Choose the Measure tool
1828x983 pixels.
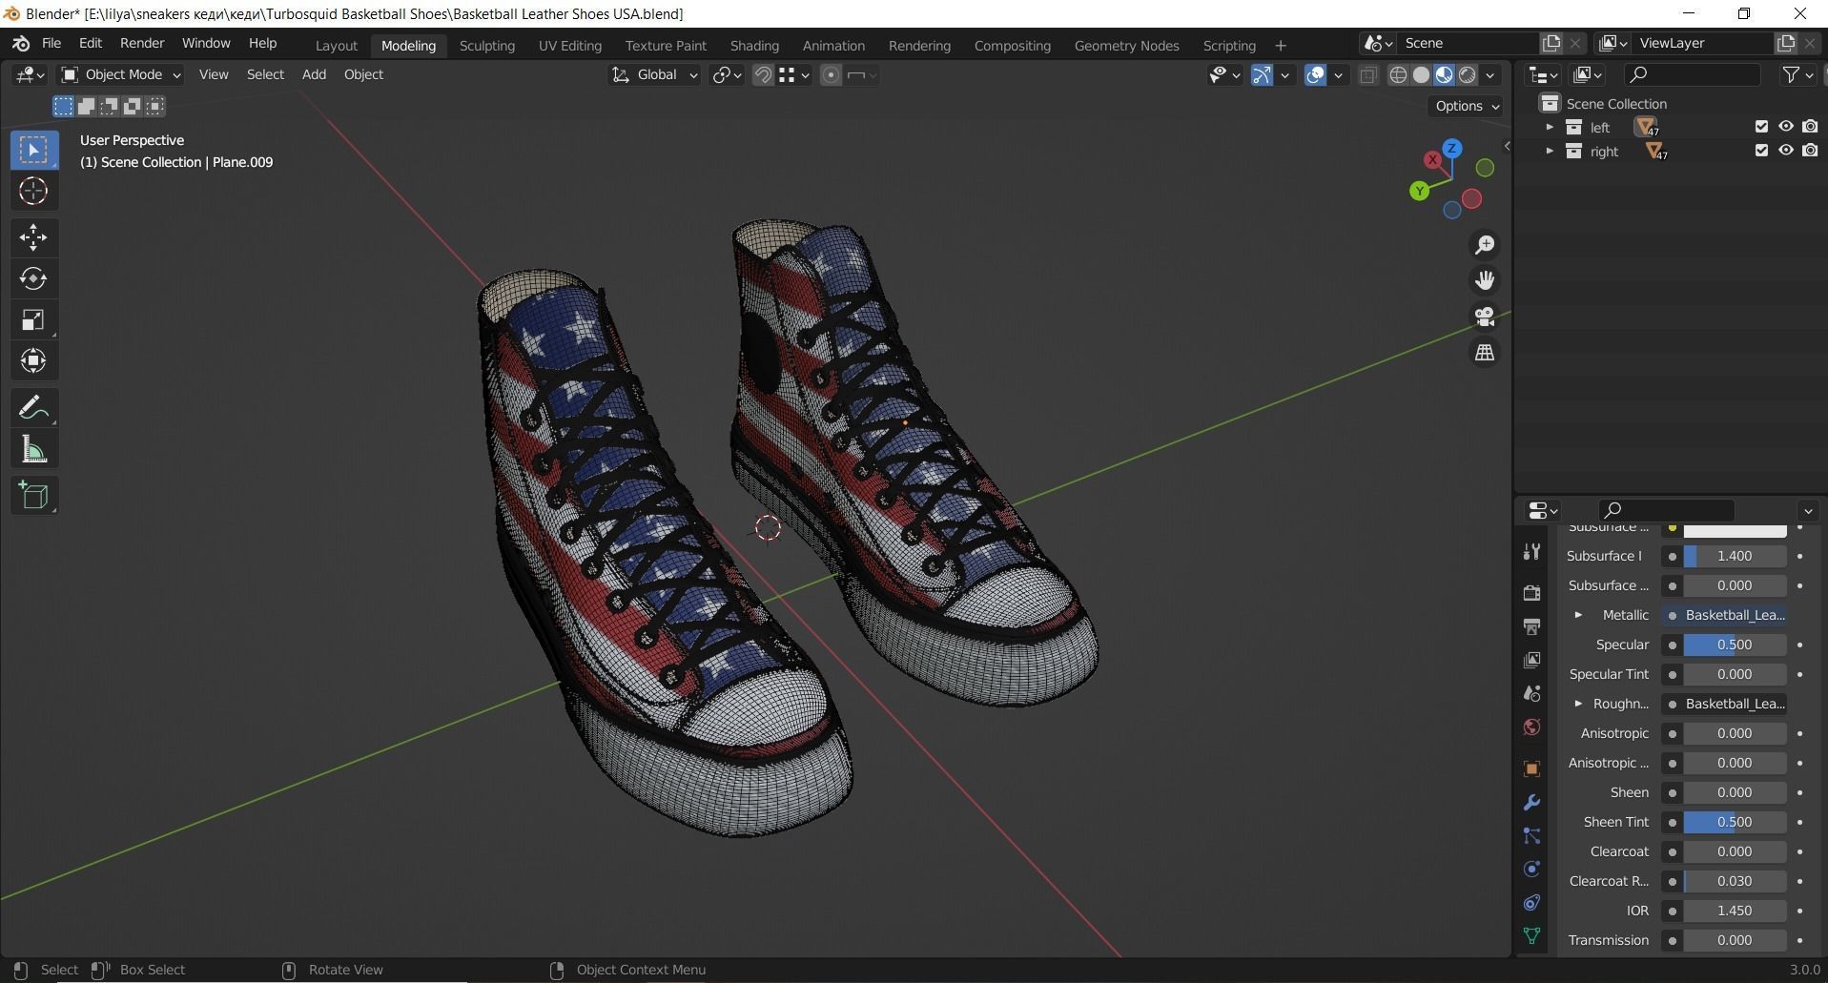33,449
